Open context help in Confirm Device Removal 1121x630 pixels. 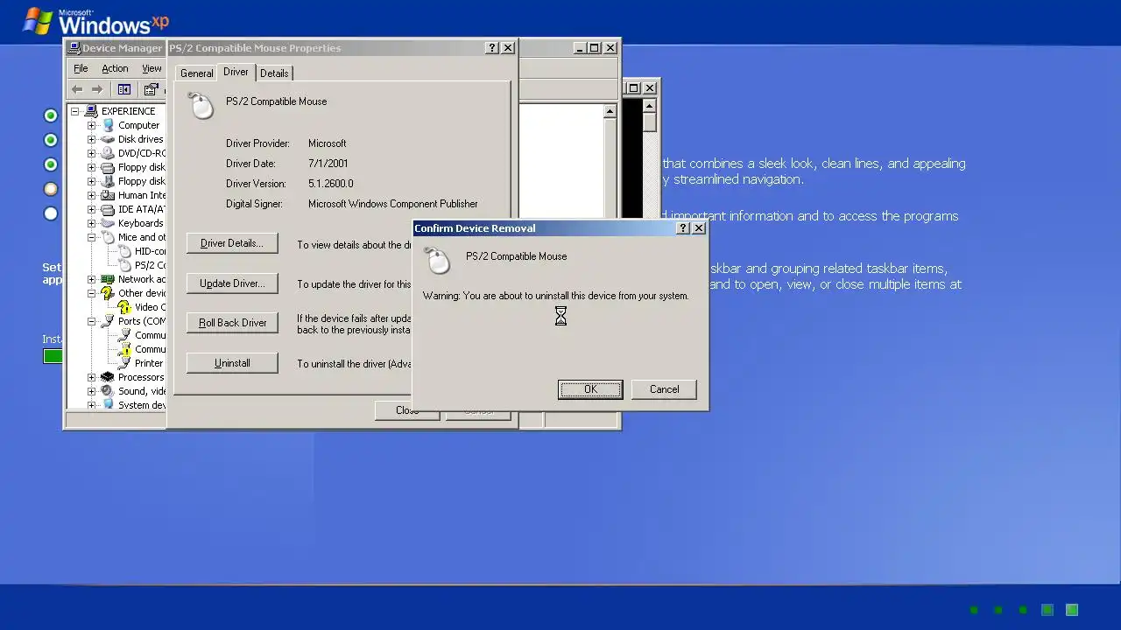pos(683,228)
